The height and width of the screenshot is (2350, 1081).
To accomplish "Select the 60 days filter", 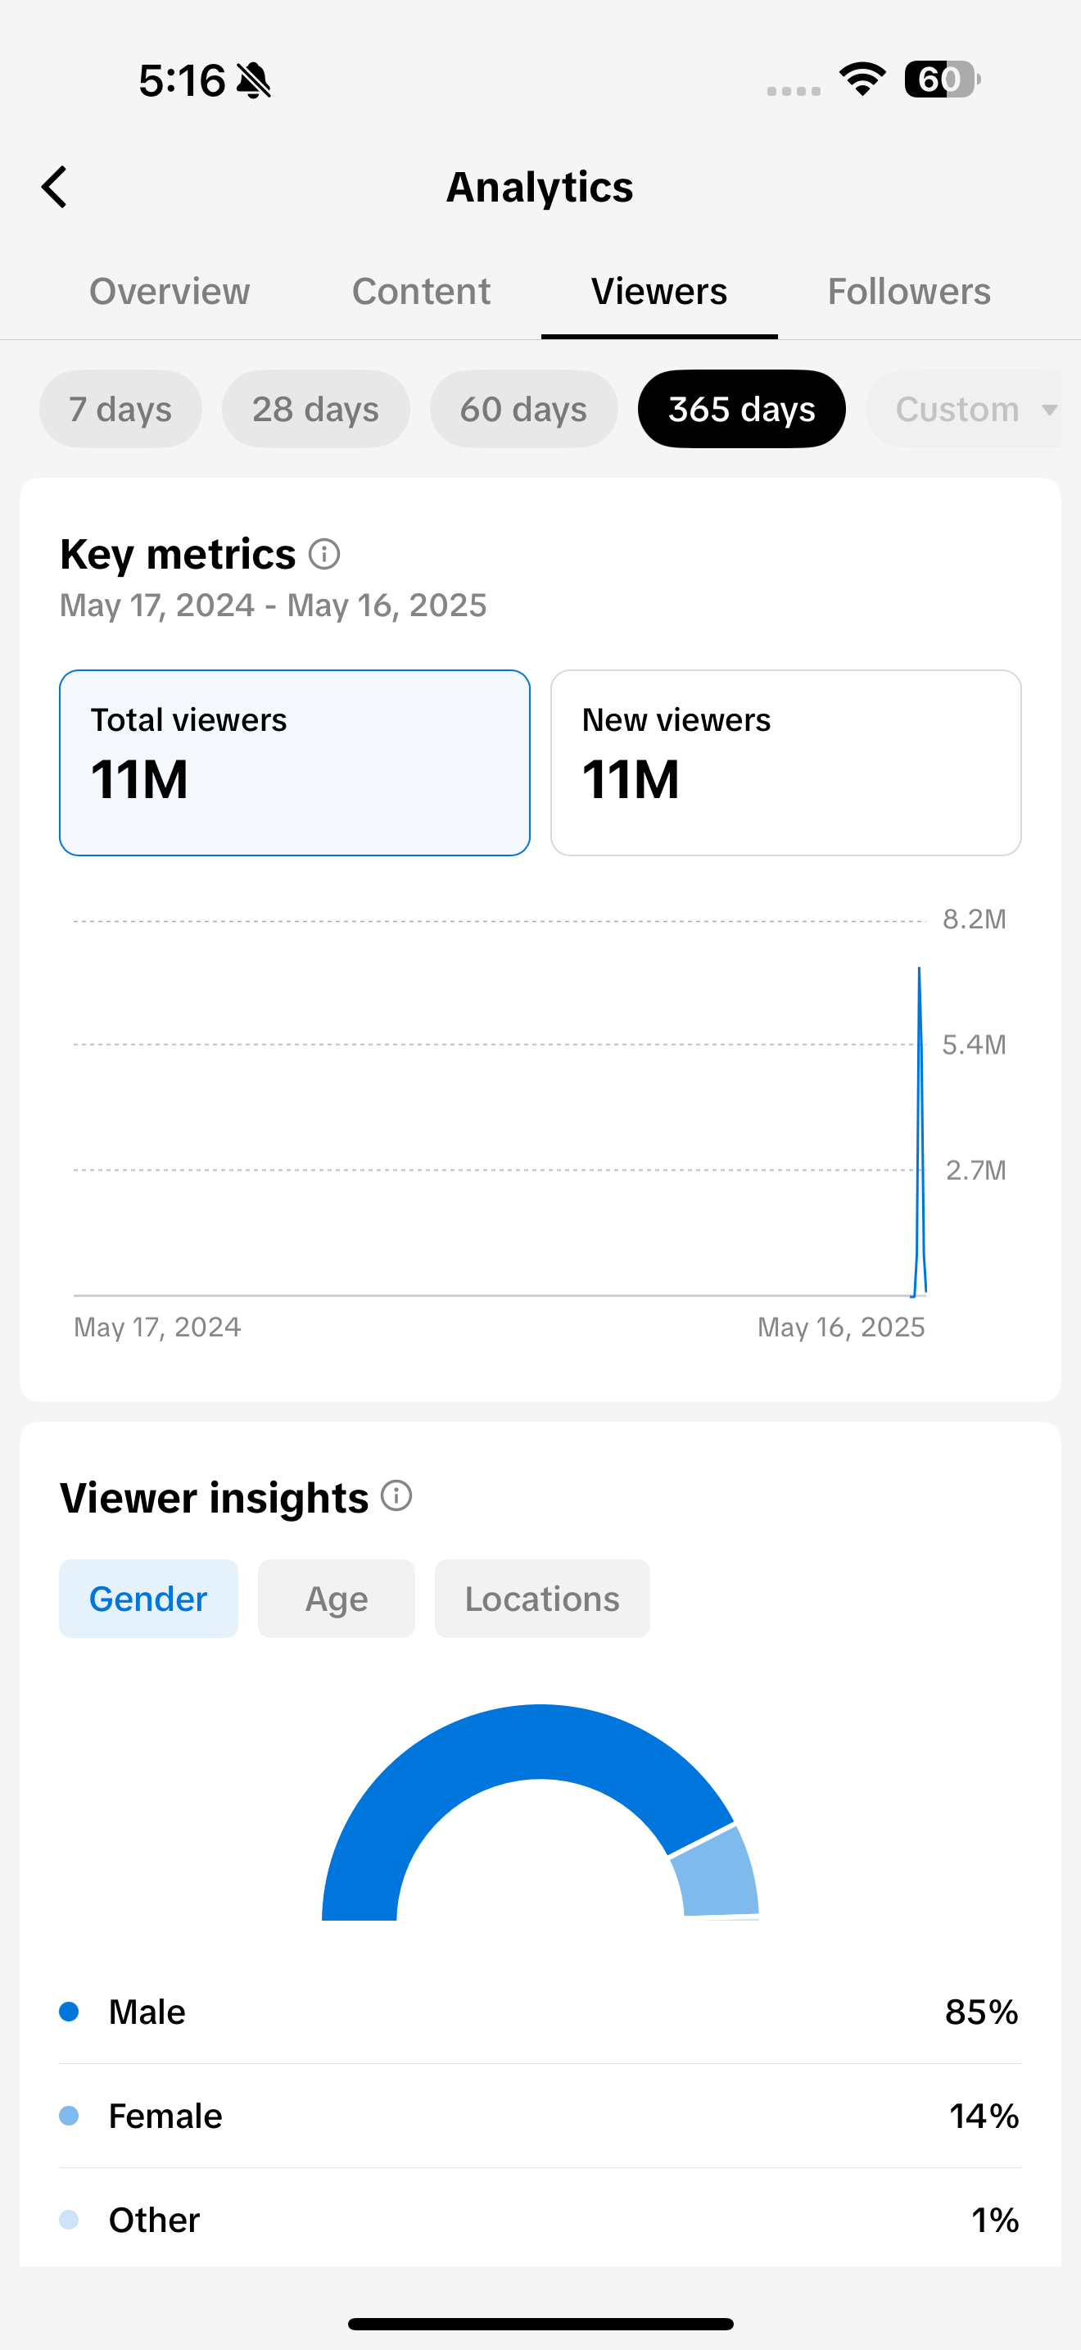I will point(524,409).
